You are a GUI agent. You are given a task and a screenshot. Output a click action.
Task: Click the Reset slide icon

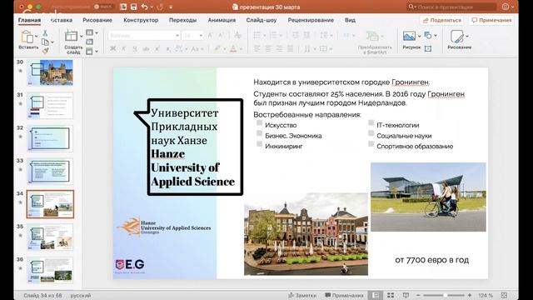point(89,42)
